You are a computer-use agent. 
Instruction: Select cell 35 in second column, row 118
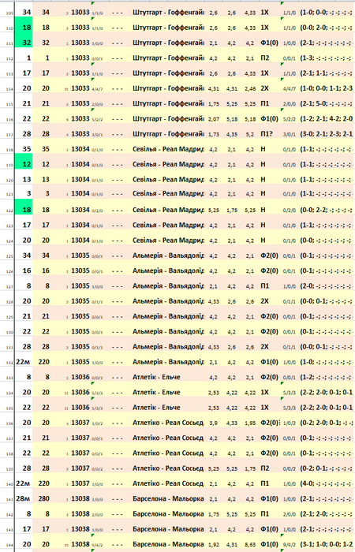pos(46,149)
